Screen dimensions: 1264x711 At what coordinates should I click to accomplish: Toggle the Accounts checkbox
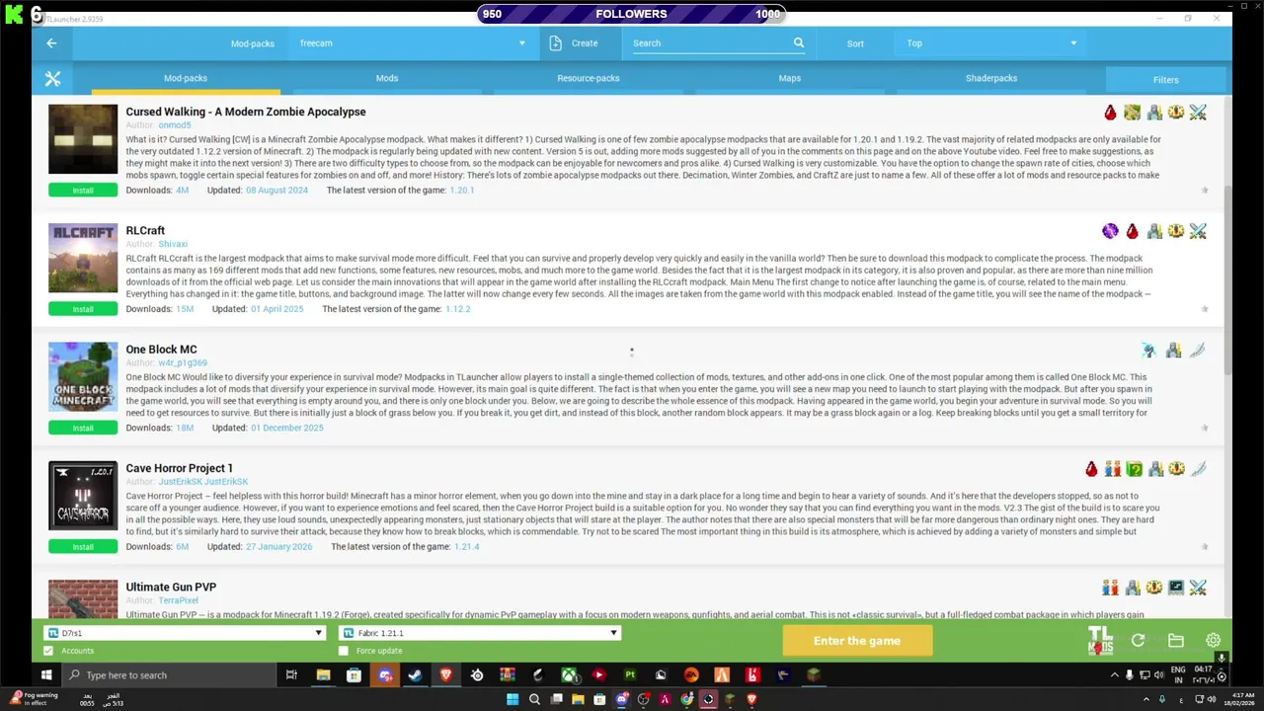[48, 651]
